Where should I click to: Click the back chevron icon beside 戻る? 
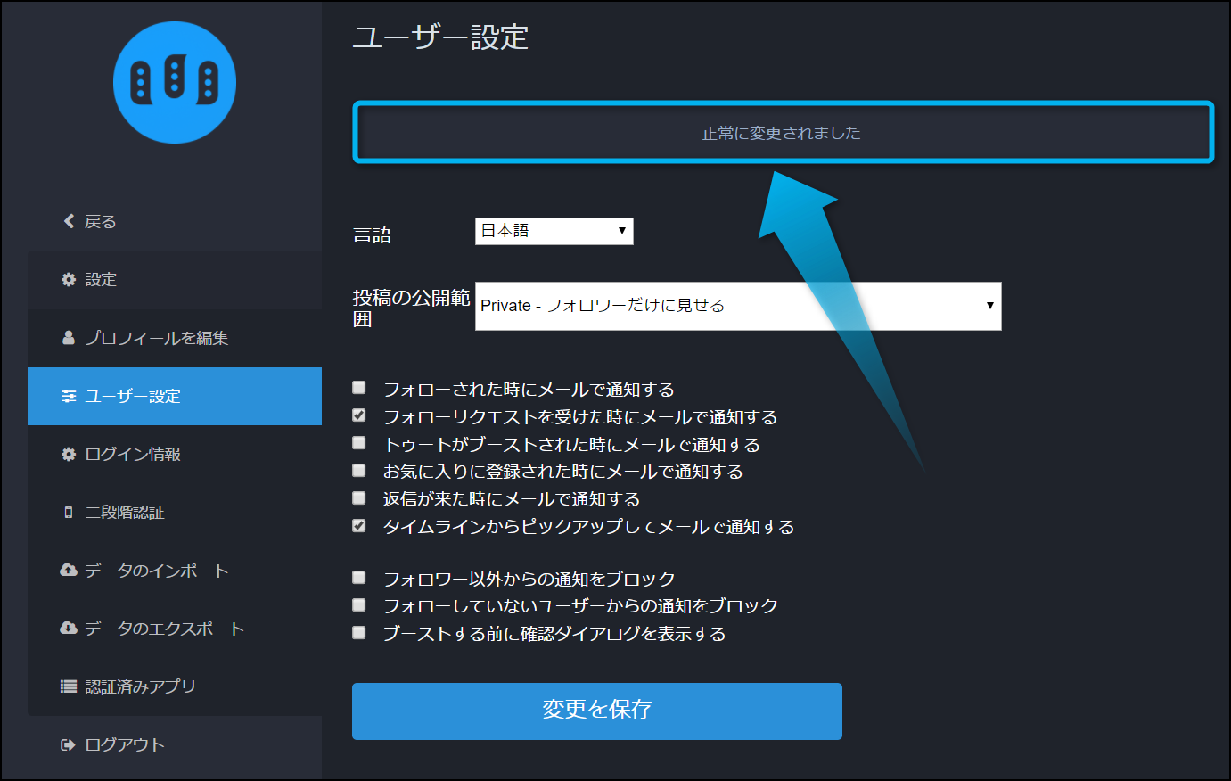[x=69, y=221]
